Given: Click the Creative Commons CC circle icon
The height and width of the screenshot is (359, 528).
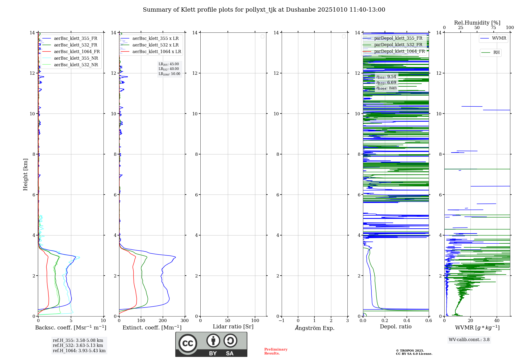Looking at the screenshot, I should (188, 343).
